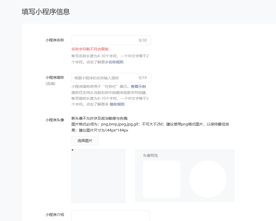The image size is (276, 221).
Task: Click into the 小程序介绍 text area
Action: pos(111,215)
